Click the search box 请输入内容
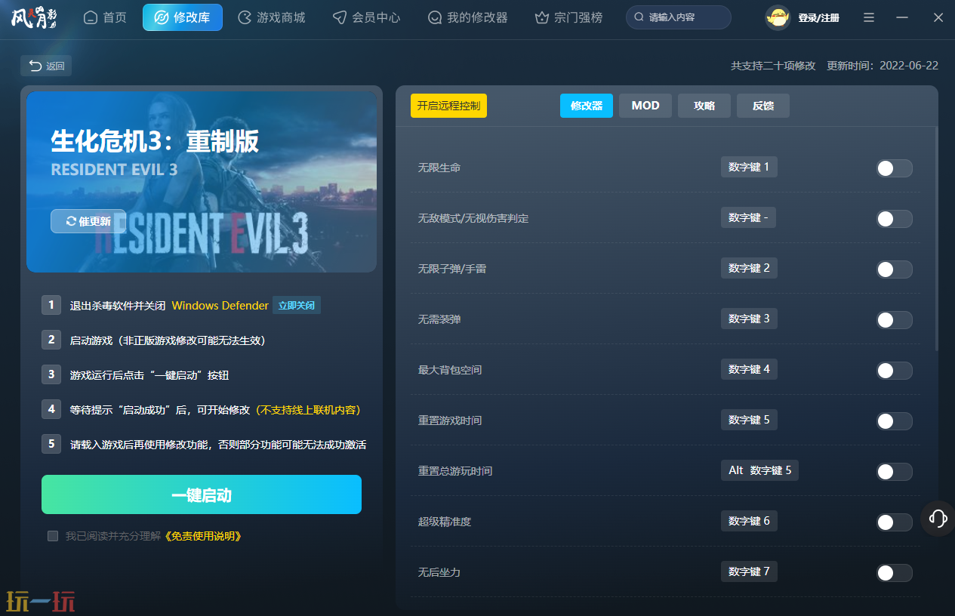Image resolution: width=955 pixels, height=616 pixels. tap(679, 17)
